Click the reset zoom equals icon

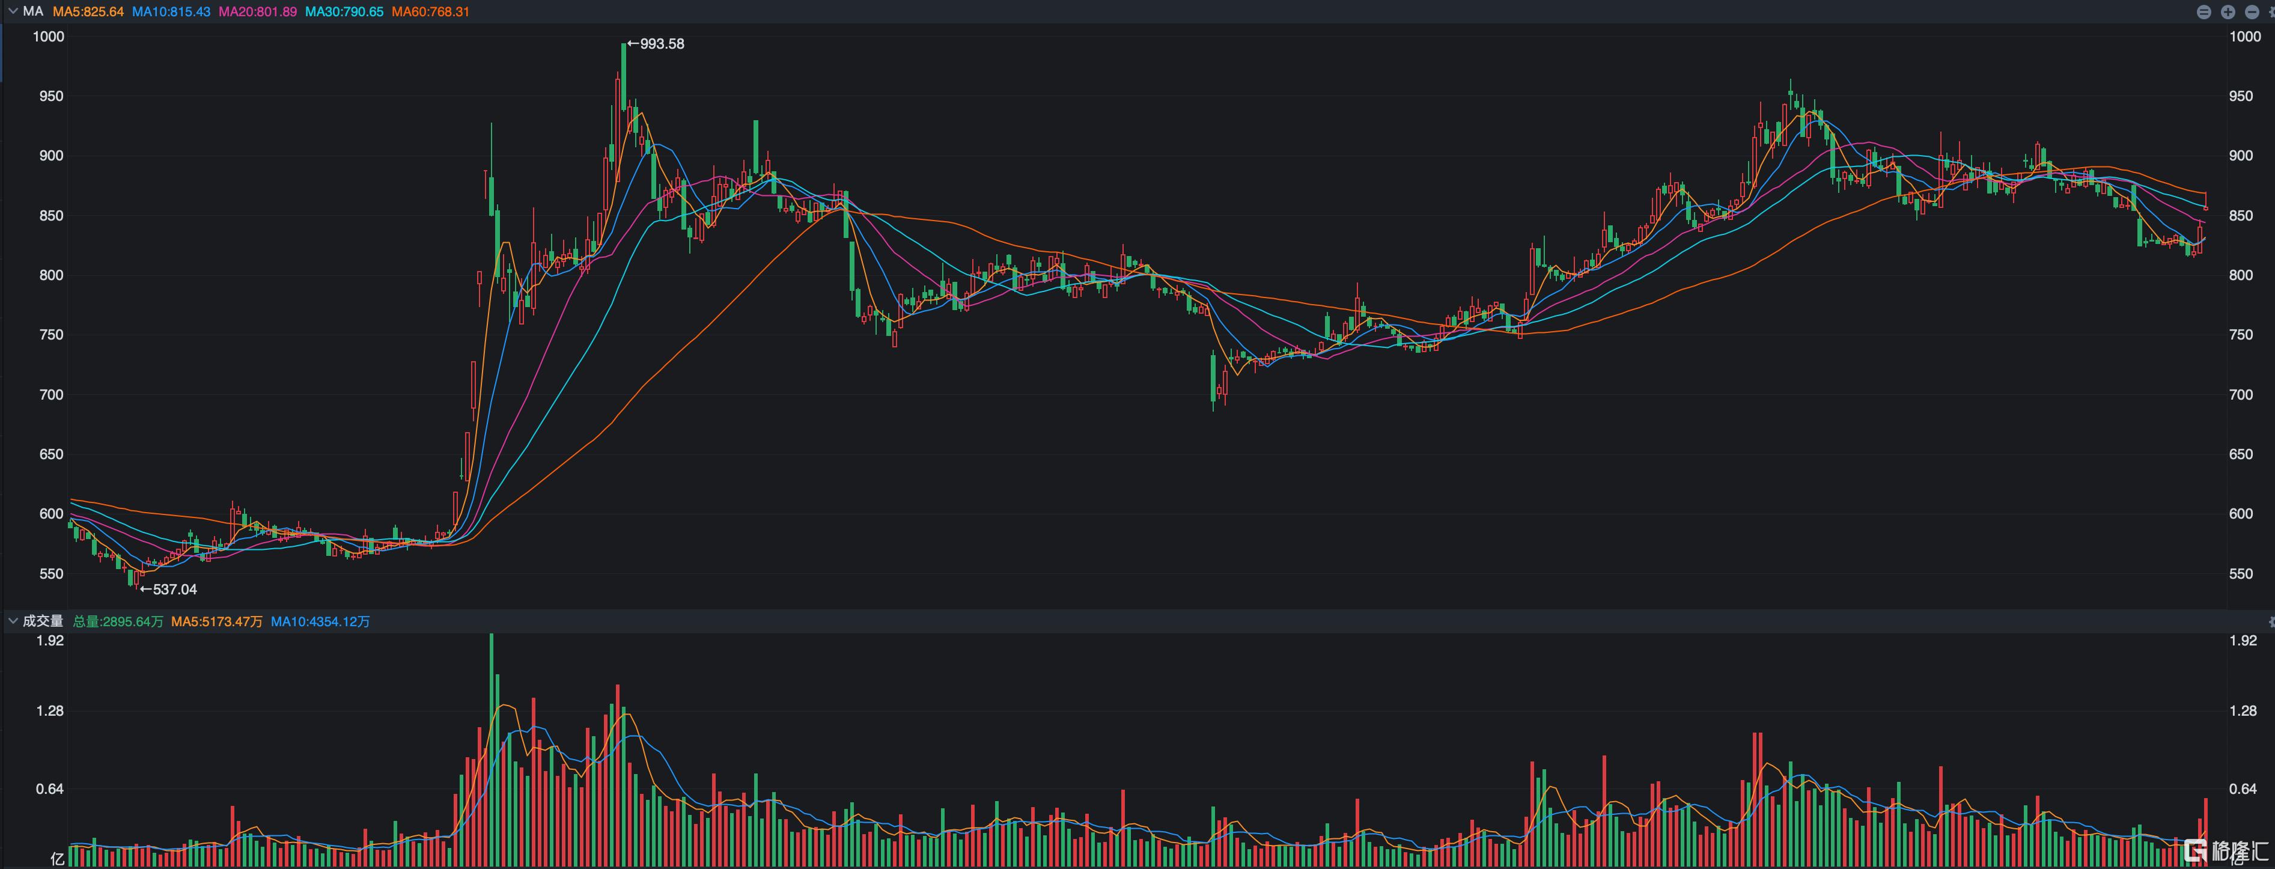(x=2204, y=11)
